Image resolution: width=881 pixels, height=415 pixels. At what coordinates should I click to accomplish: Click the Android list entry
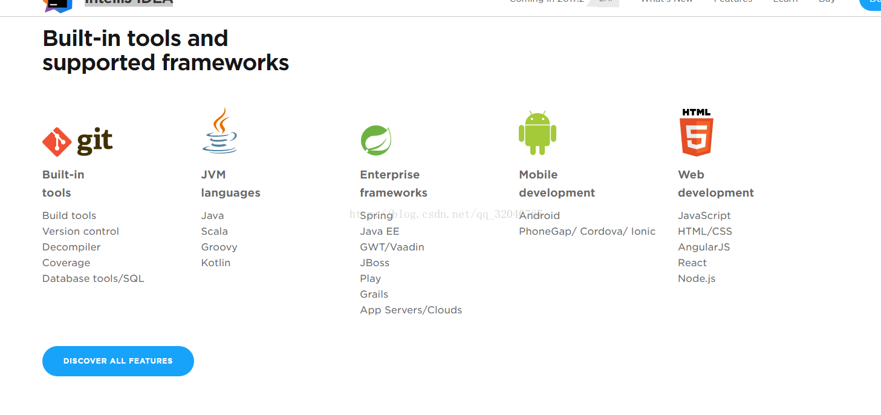click(x=539, y=215)
